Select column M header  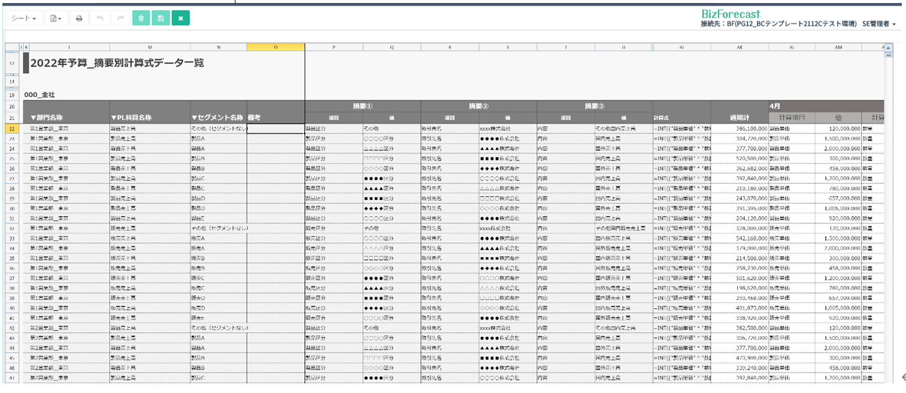(x=150, y=47)
